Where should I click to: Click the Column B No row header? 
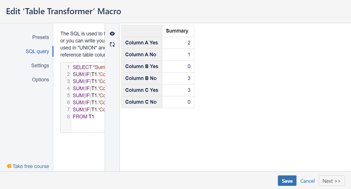pos(141,78)
